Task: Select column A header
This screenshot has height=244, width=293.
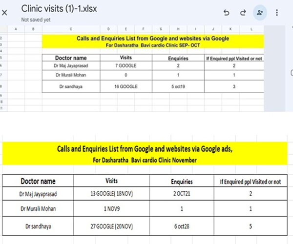Action: [16, 29]
